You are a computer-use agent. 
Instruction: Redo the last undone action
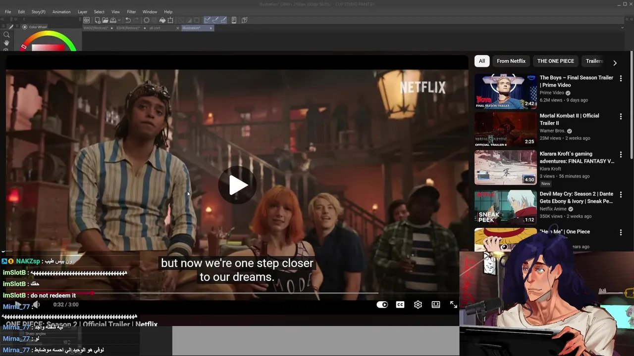(x=136, y=20)
